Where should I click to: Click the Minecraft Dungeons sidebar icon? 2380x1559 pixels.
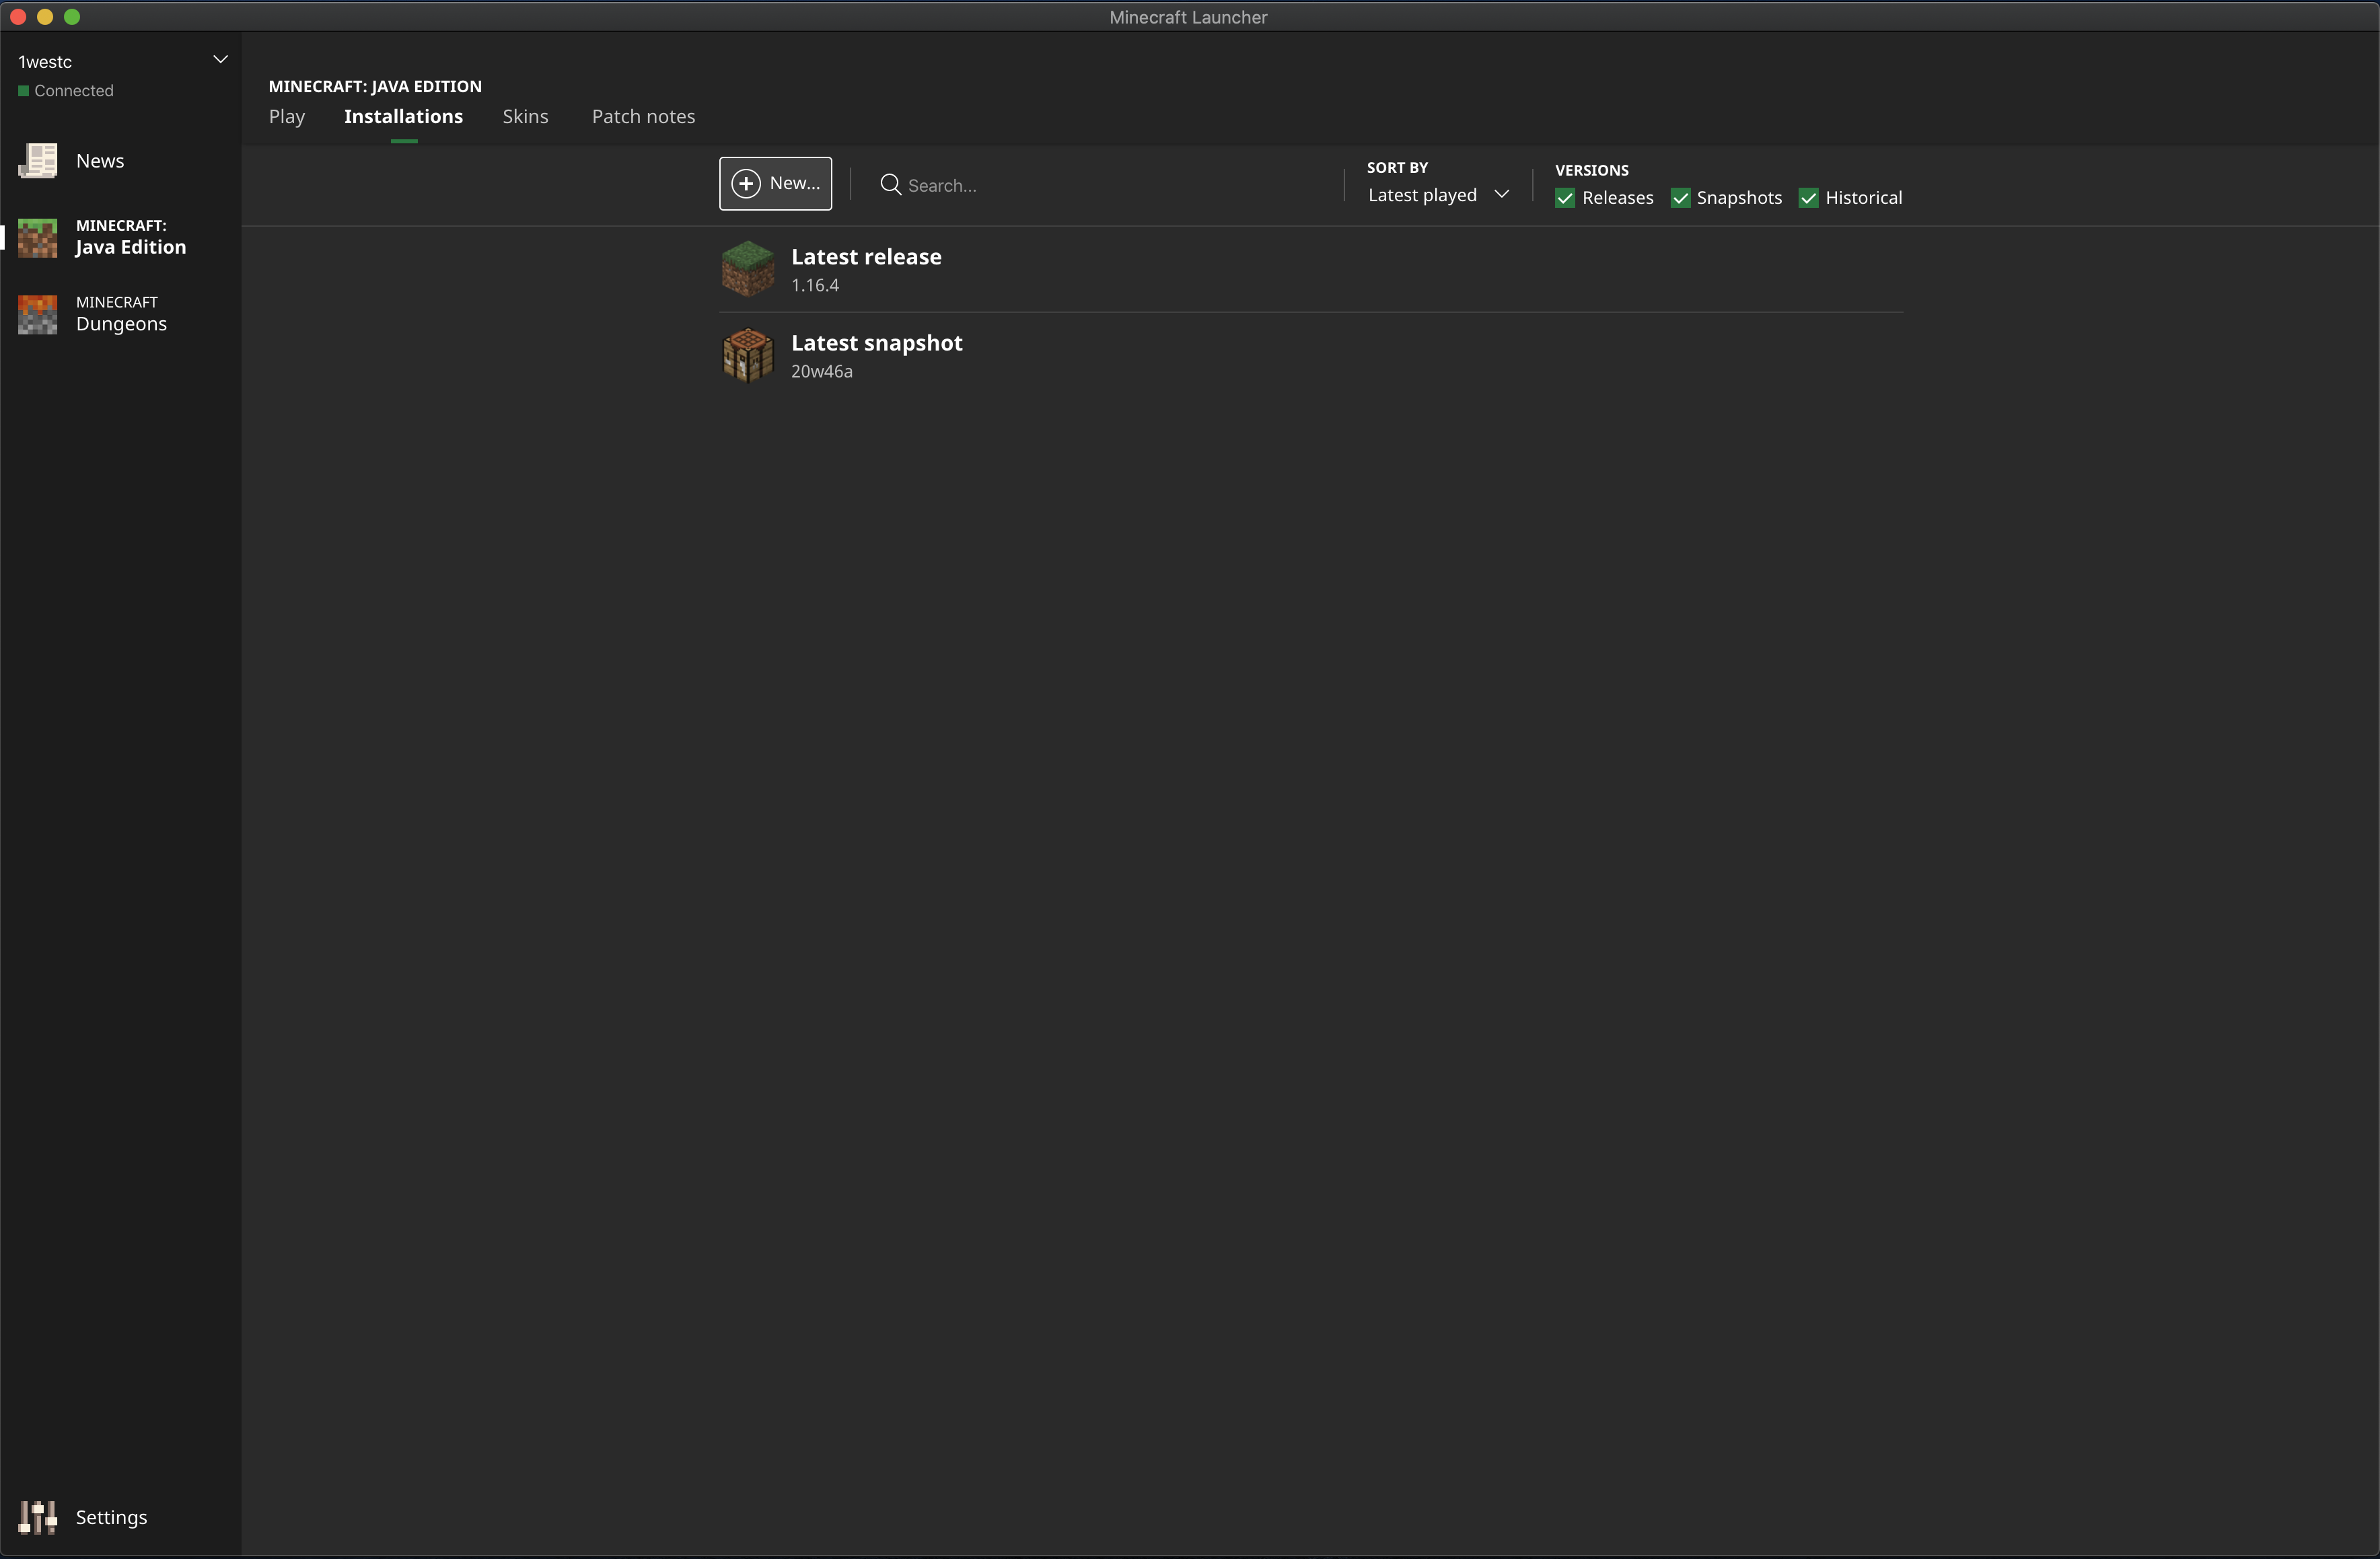tap(38, 314)
